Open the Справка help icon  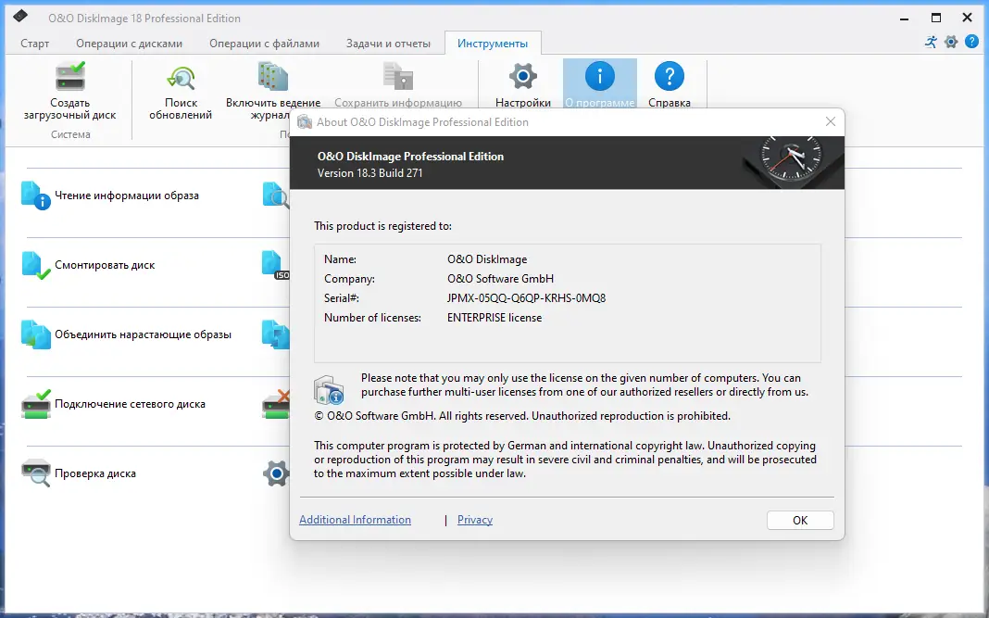(x=670, y=76)
